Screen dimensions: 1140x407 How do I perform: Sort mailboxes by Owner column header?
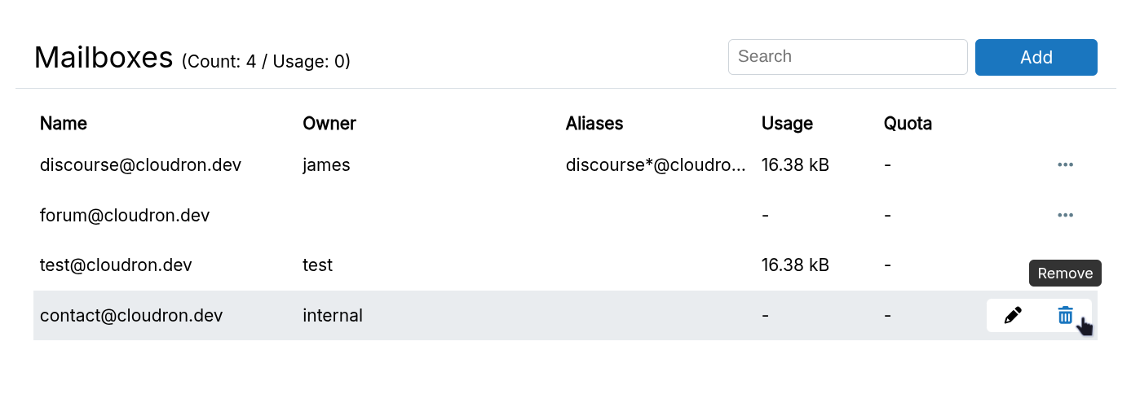[x=329, y=124]
